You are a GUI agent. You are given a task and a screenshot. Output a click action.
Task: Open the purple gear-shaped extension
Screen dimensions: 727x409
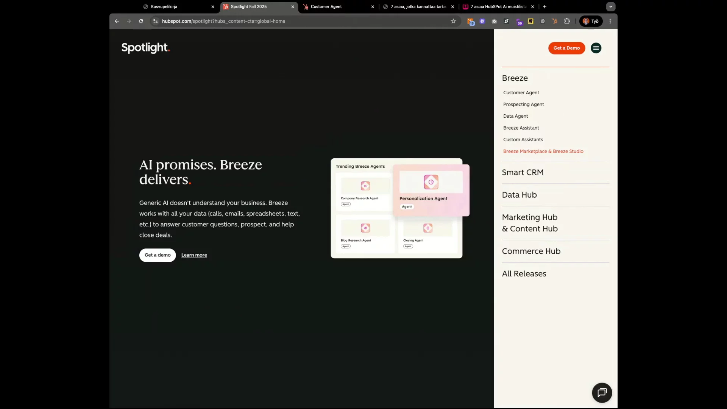coord(482,21)
